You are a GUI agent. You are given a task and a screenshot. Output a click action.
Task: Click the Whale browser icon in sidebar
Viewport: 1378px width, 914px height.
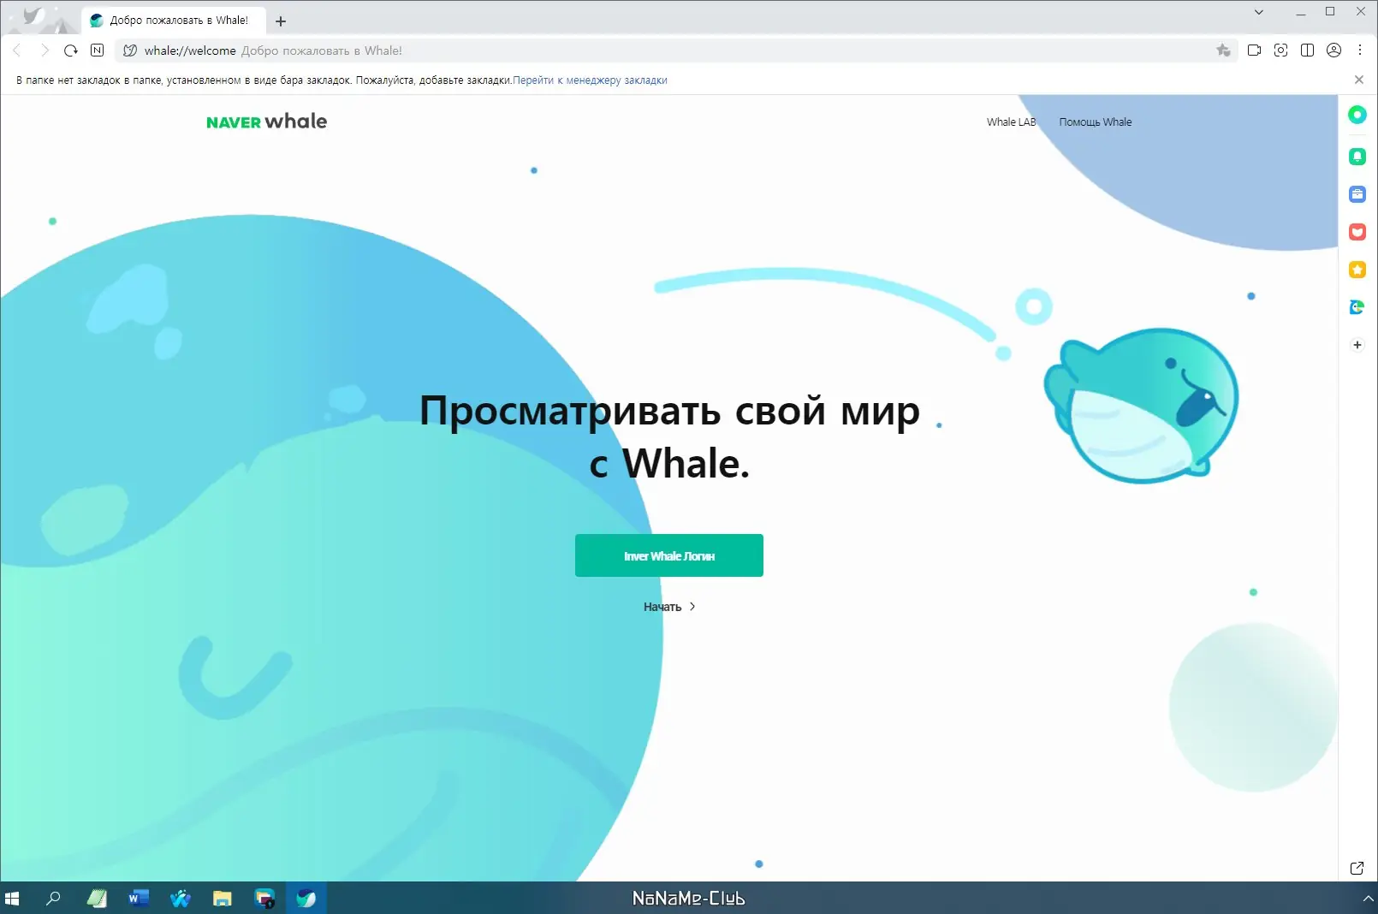(x=1357, y=306)
